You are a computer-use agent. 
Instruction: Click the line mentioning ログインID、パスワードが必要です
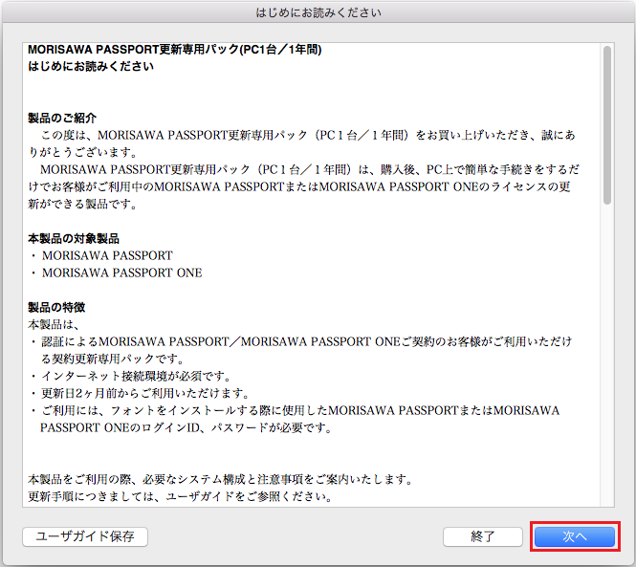coord(186,427)
